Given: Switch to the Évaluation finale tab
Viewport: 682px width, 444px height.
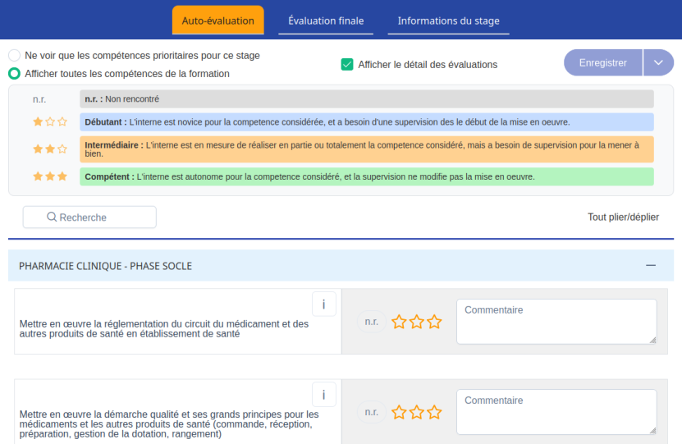Looking at the screenshot, I should coord(326,21).
